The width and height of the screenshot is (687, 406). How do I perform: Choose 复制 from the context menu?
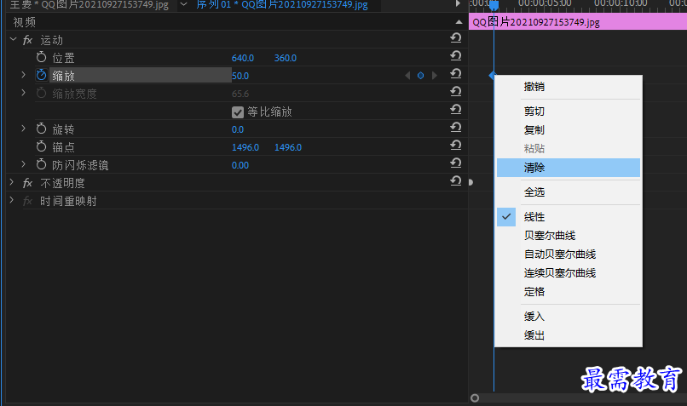(x=569, y=130)
